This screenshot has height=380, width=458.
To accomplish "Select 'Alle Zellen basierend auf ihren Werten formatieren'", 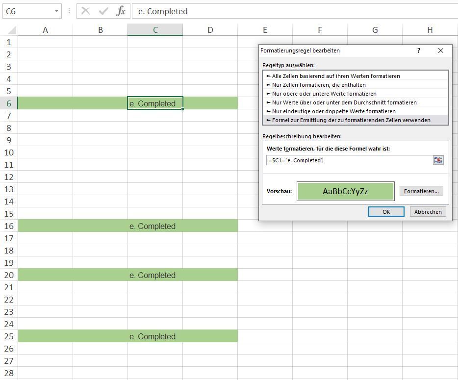I will click(356, 76).
